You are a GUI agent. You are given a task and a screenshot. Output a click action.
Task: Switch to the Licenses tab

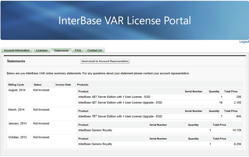tap(41, 51)
